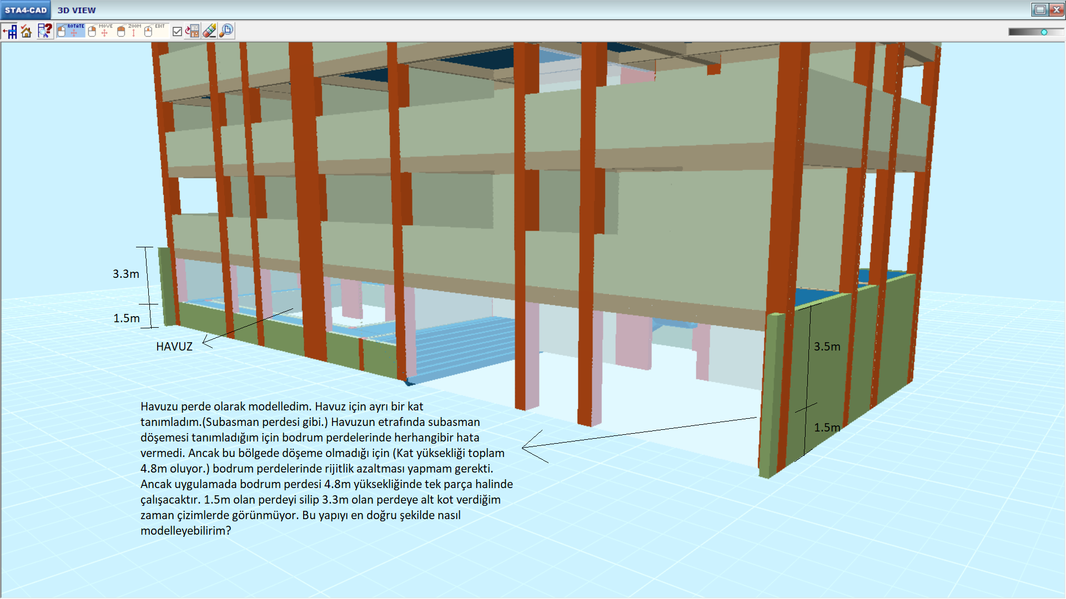
Task: Select the ROTATE mouse mode
Action: tap(71, 31)
